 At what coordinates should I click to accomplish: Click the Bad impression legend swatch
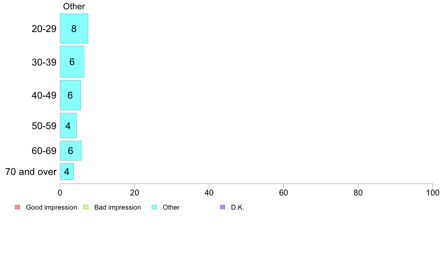point(86,207)
